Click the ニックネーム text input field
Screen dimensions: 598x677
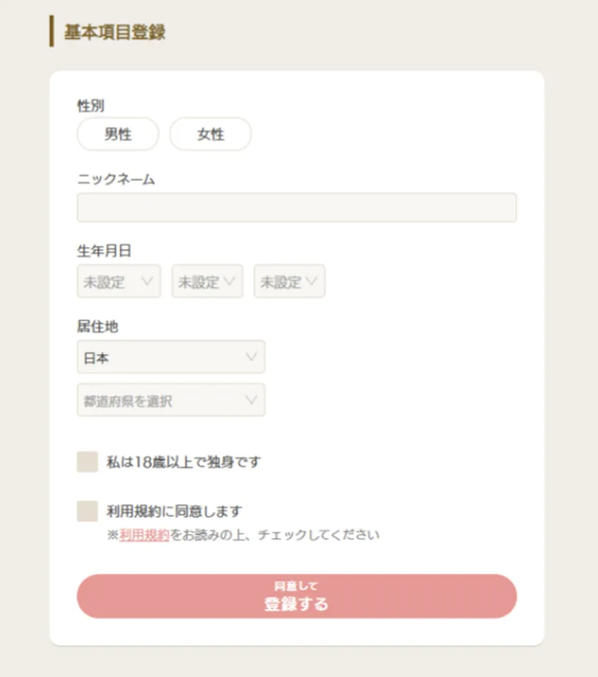tap(296, 207)
